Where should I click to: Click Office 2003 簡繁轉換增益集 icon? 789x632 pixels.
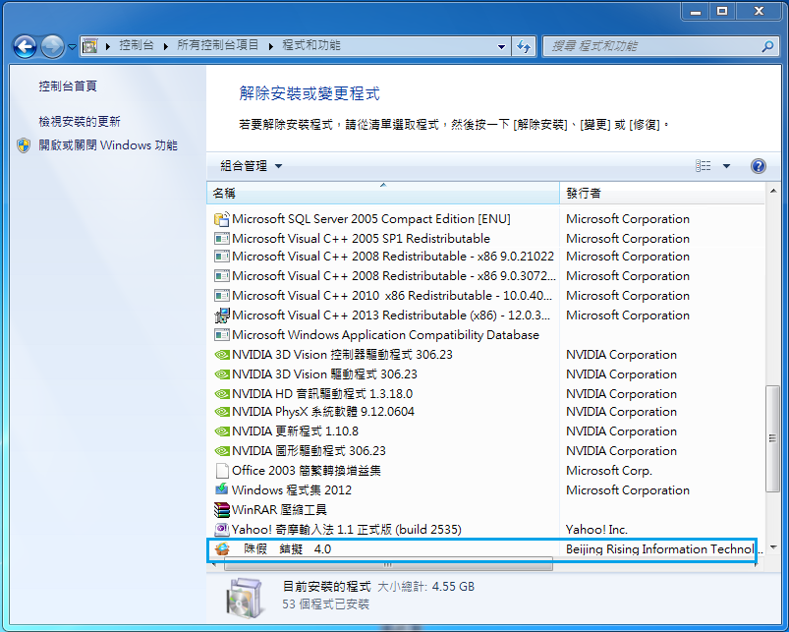222,471
